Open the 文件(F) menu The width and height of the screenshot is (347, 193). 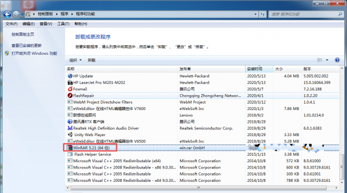coord(12,24)
